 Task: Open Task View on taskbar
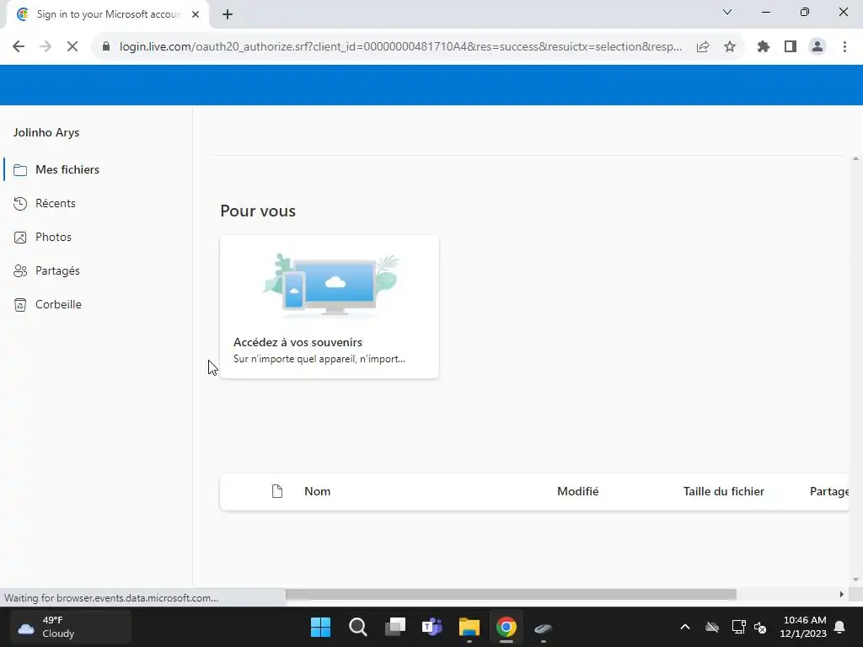pos(394,627)
